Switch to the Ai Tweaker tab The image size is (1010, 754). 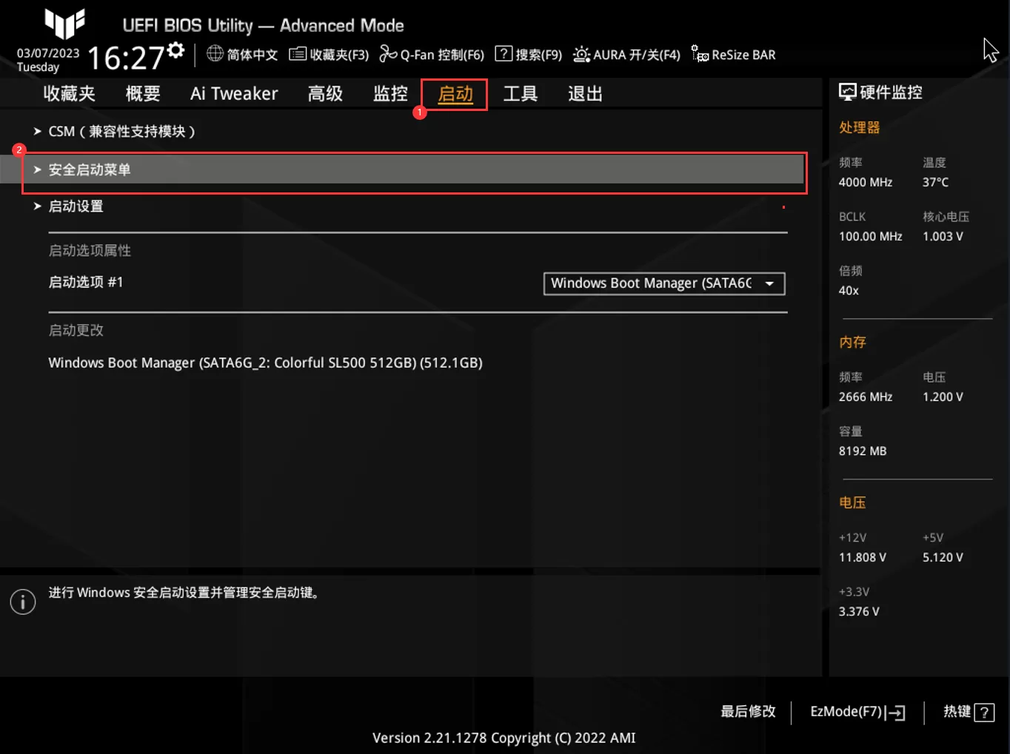(x=234, y=94)
